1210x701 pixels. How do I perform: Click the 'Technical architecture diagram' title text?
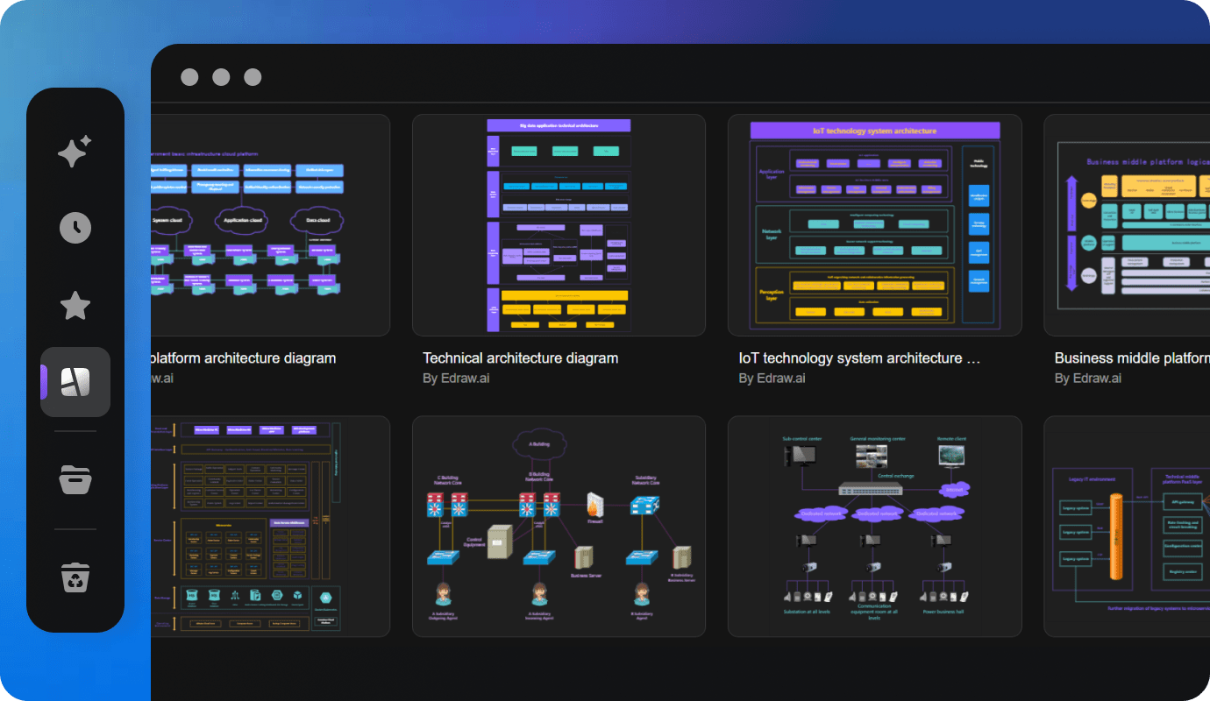tap(521, 358)
